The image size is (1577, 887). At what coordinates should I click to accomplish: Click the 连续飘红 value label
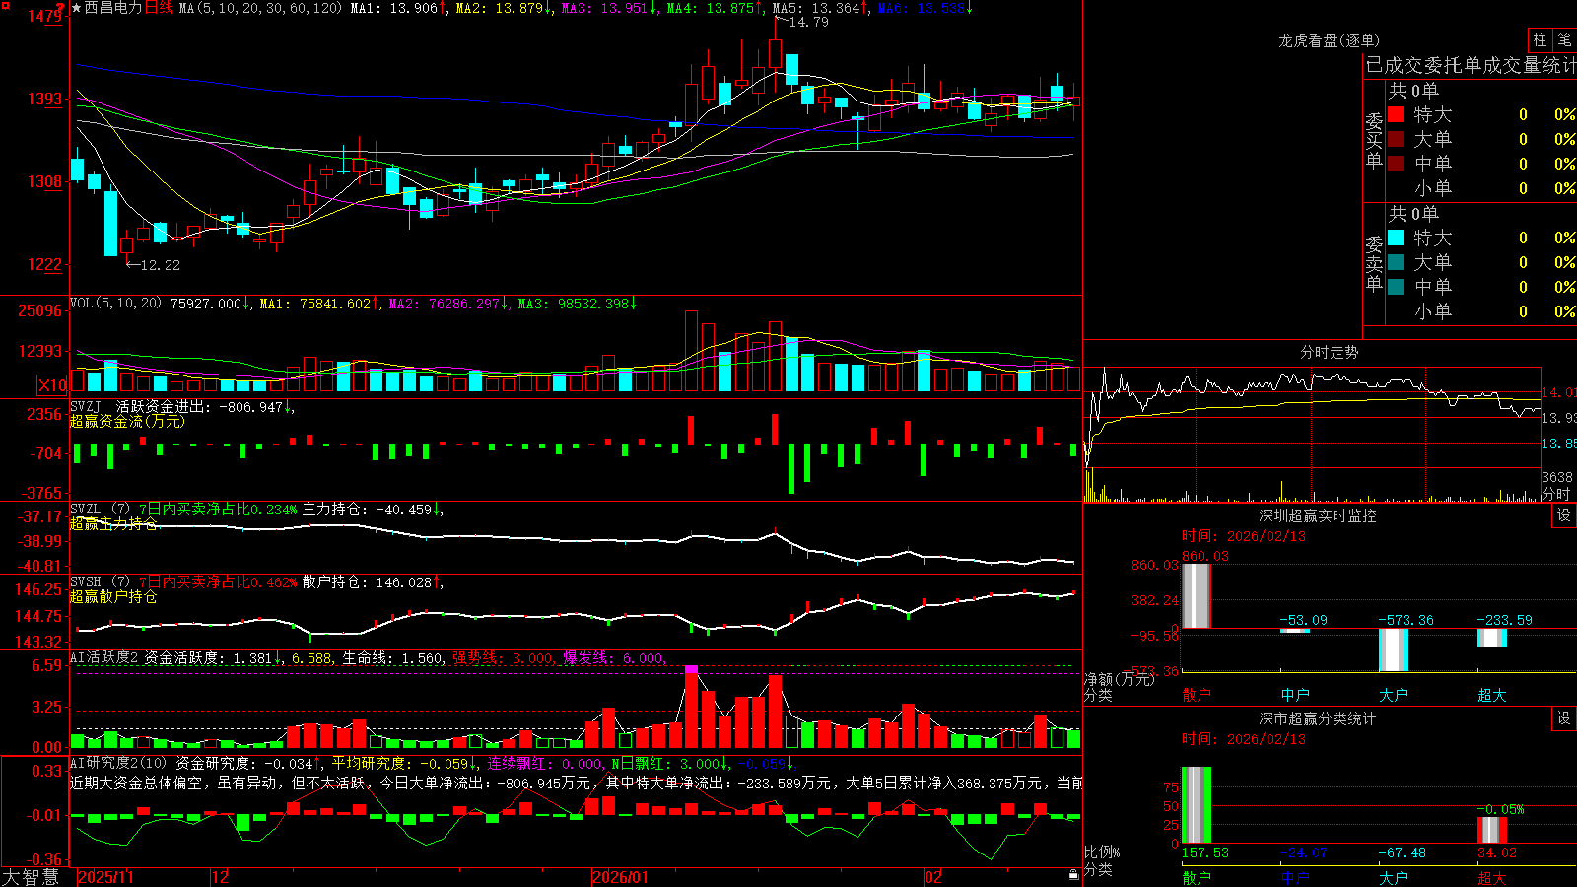click(x=545, y=763)
